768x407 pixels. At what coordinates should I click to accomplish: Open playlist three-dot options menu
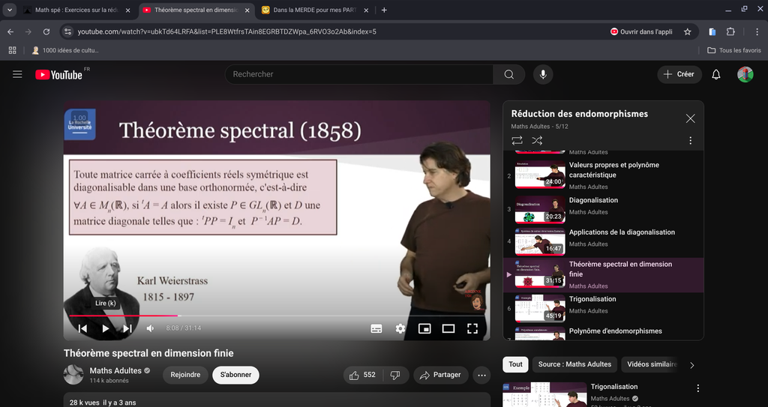coord(690,140)
